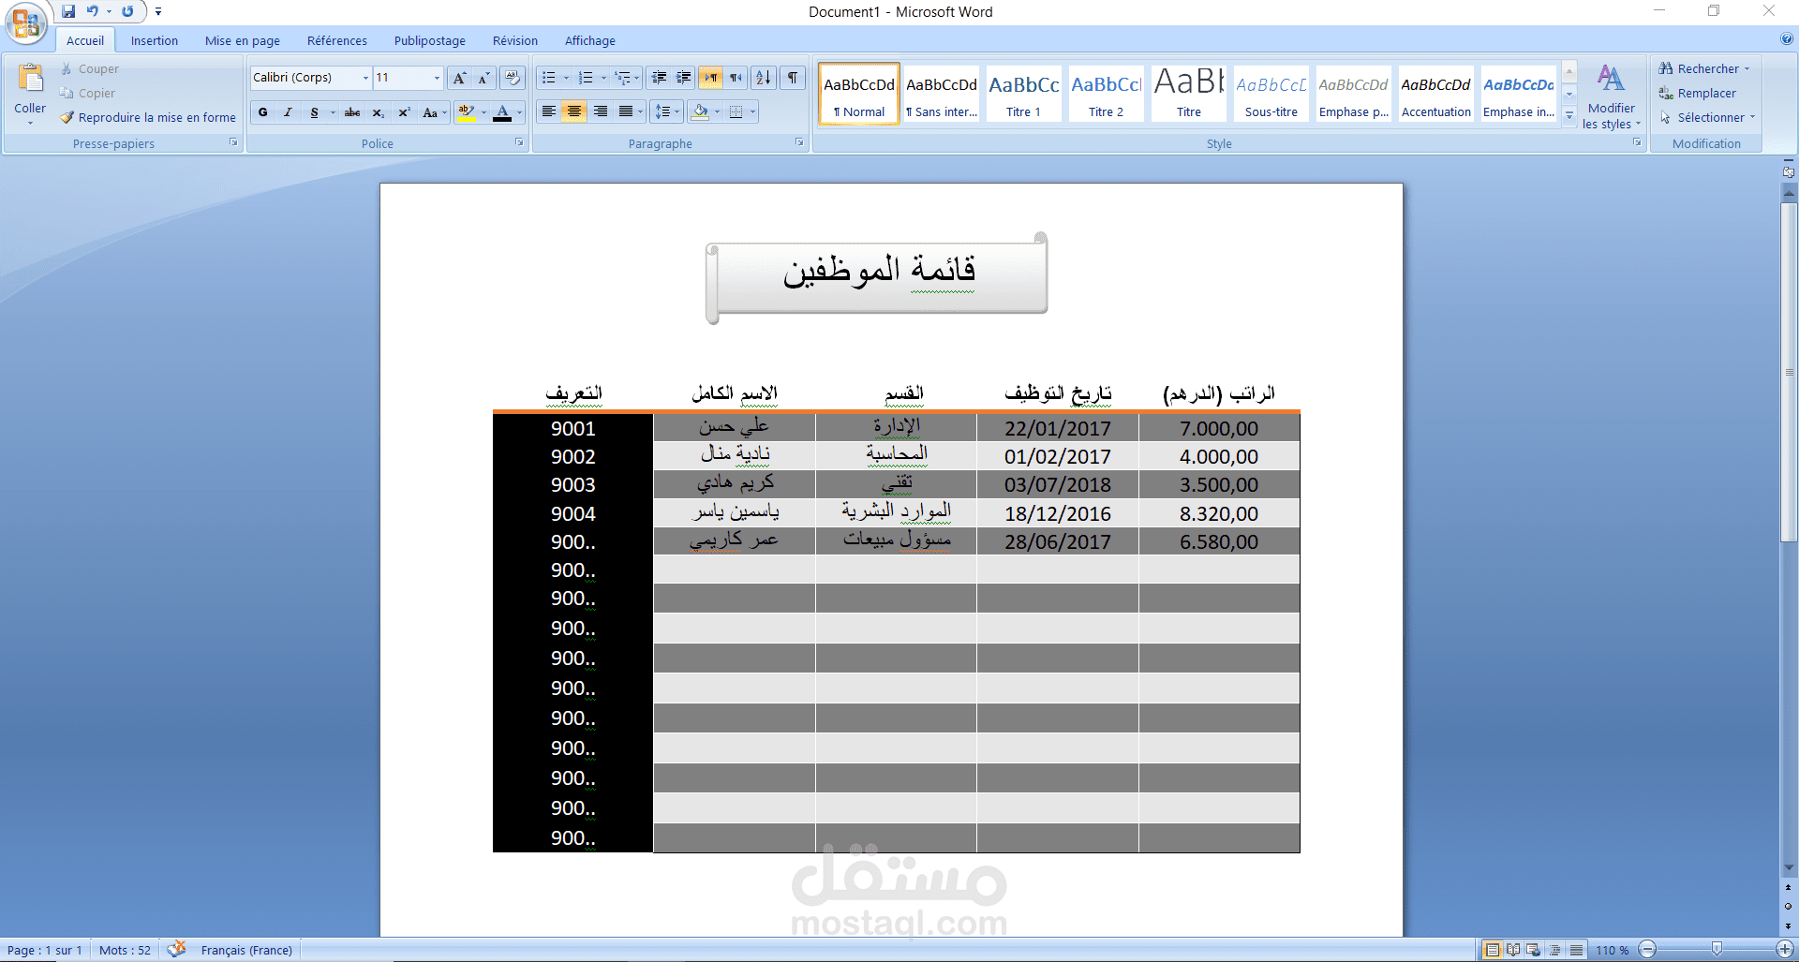Apply black font color
The height and width of the screenshot is (962, 1799).
[x=502, y=112]
